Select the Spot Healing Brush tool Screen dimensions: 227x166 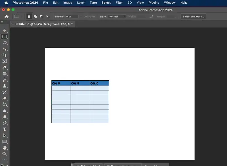4,74
